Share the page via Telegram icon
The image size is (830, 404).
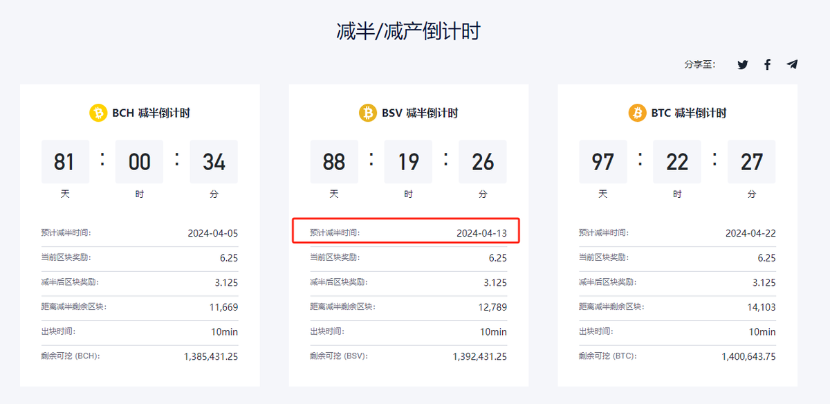[792, 64]
